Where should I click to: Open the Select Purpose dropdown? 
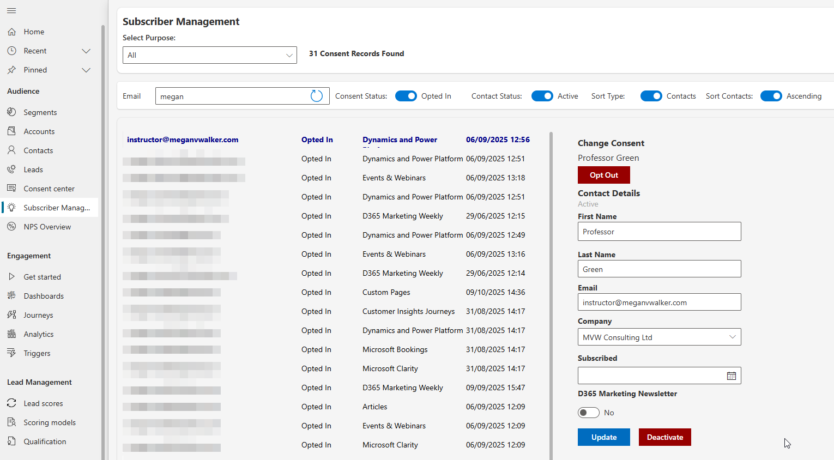210,55
